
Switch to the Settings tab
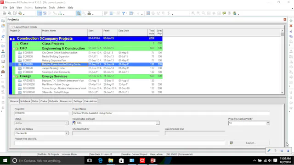[x=78, y=101]
